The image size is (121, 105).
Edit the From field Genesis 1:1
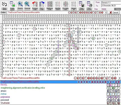[111, 3]
